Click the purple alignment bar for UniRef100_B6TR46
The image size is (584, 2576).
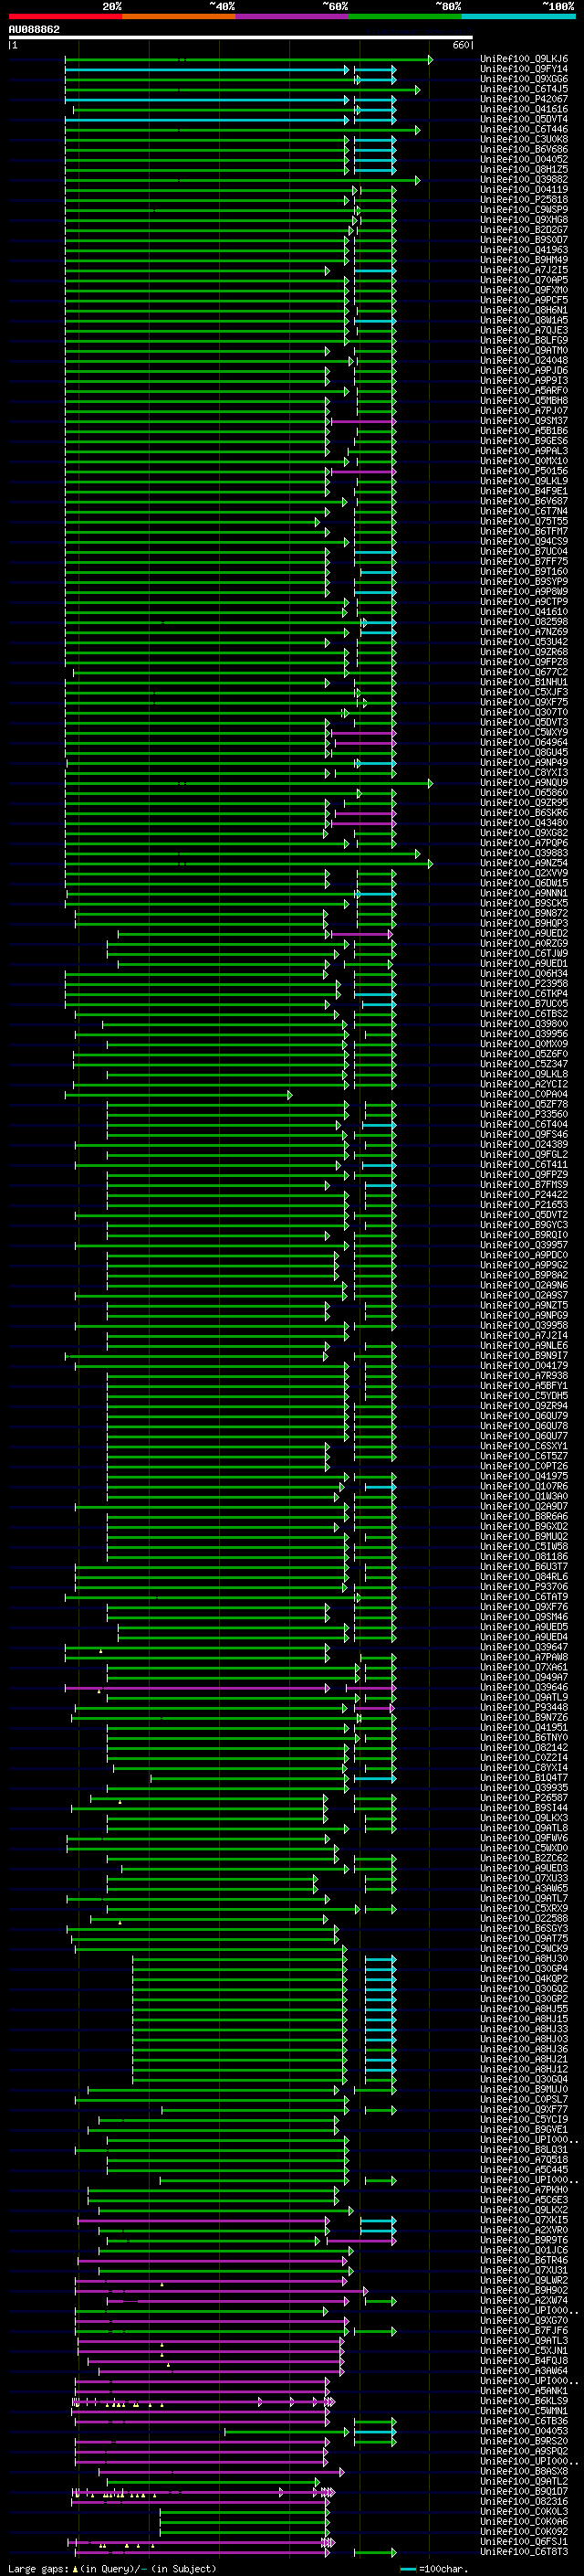(214, 2260)
